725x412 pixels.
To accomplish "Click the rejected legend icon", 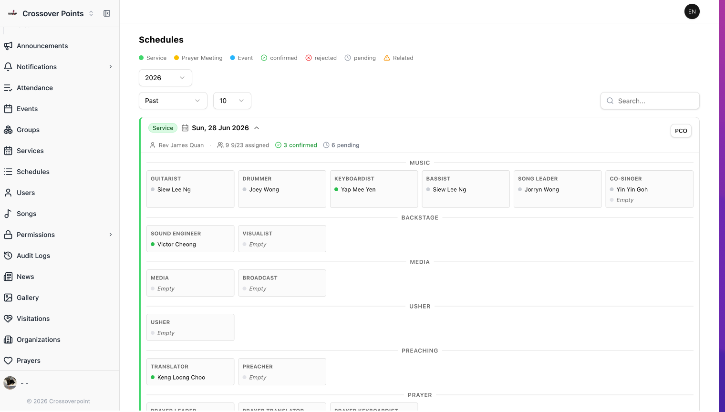I will point(309,58).
